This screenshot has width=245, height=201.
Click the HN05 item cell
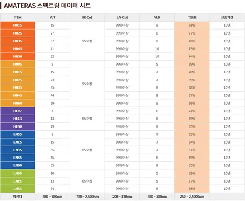pyautogui.click(x=17, y=65)
